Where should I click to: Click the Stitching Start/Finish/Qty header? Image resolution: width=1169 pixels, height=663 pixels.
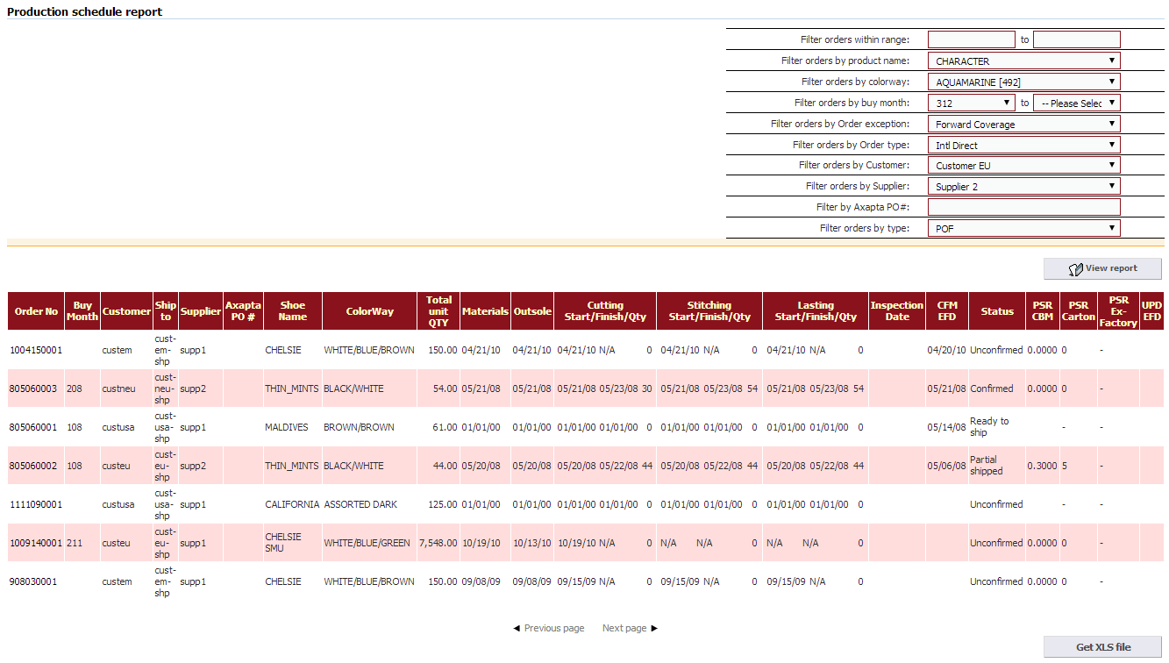coord(709,311)
